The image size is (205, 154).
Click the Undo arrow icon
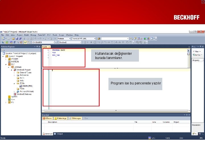(x=35, y=38)
